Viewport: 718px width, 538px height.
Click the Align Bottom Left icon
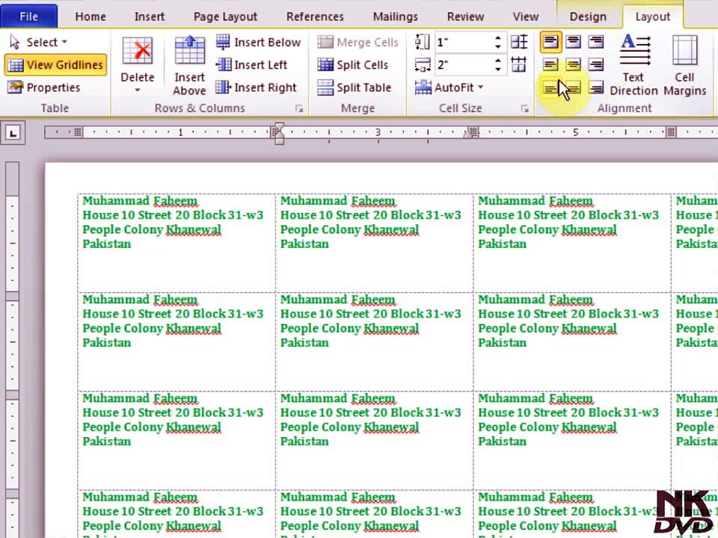click(551, 87)
